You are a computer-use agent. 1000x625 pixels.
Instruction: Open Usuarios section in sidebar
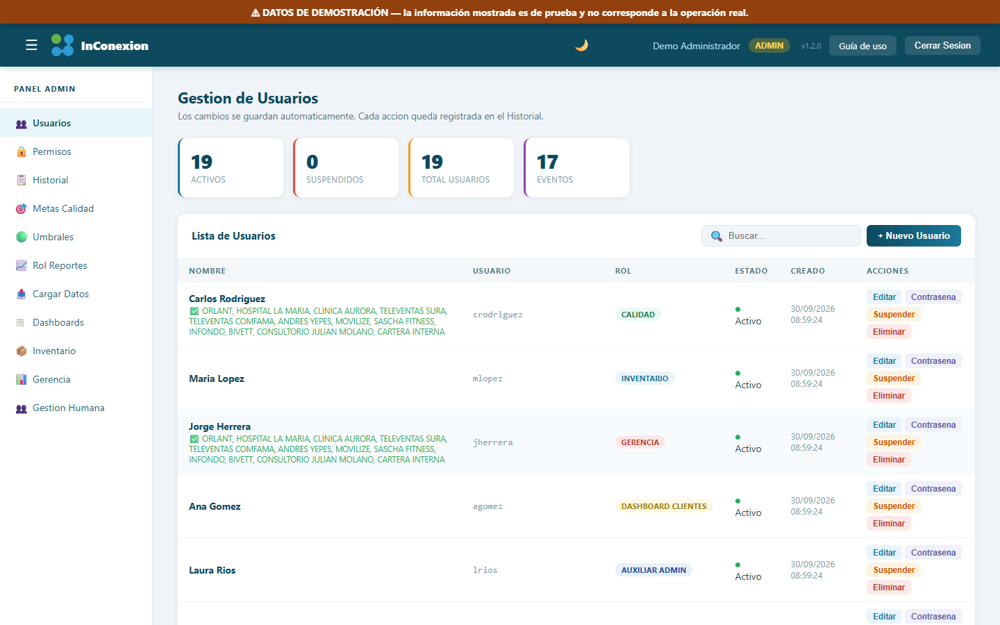[x=76, y=123]
